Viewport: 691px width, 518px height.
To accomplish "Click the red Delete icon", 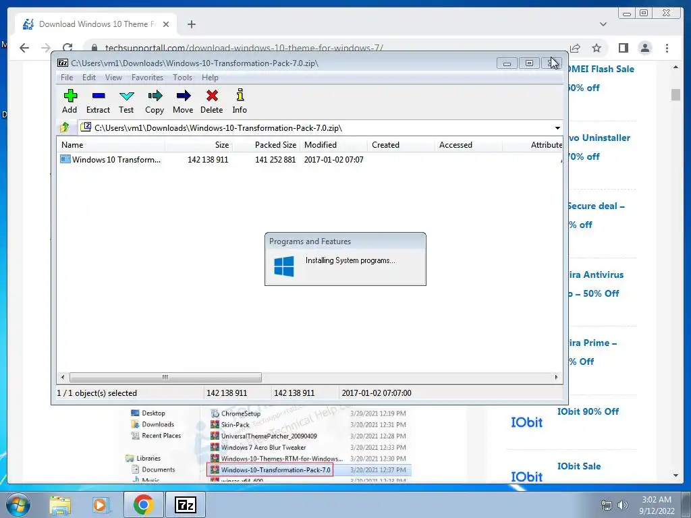I will tap(212, 101).
